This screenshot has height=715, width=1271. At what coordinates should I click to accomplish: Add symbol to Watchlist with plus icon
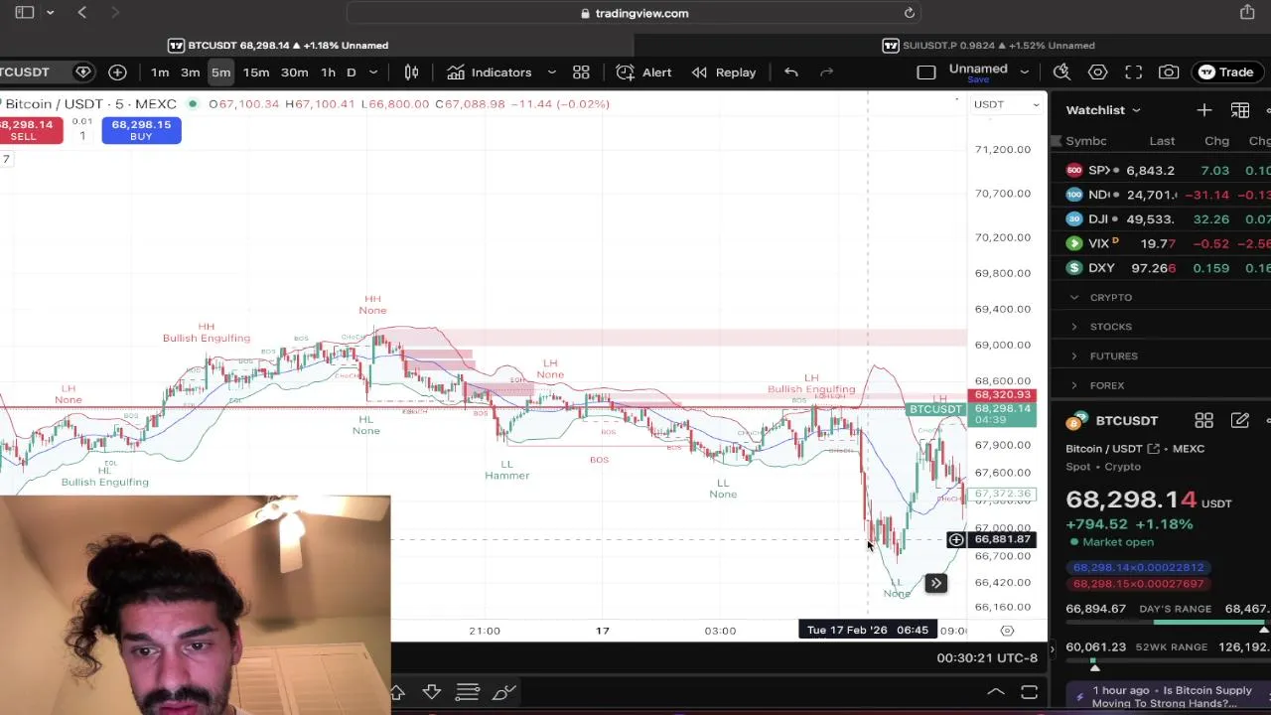pos(1203,110)
